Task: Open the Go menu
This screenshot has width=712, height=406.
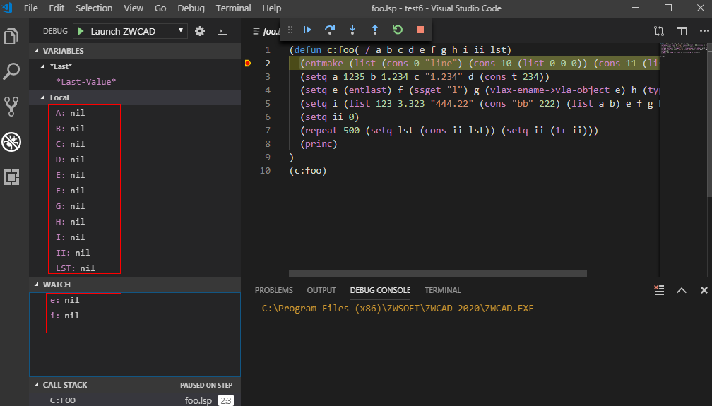Action: tap(160, 8)
